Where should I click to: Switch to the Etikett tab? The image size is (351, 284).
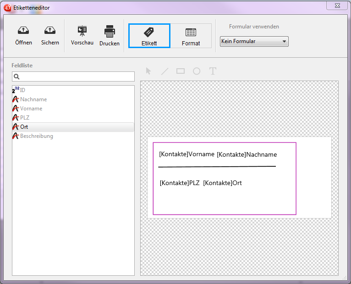149,36
